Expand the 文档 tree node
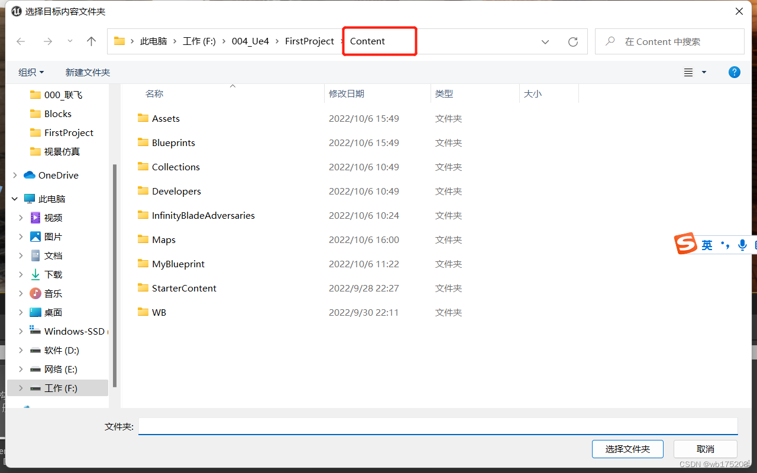The height and width of the screenshot is (473, 757). pos(21,255)
